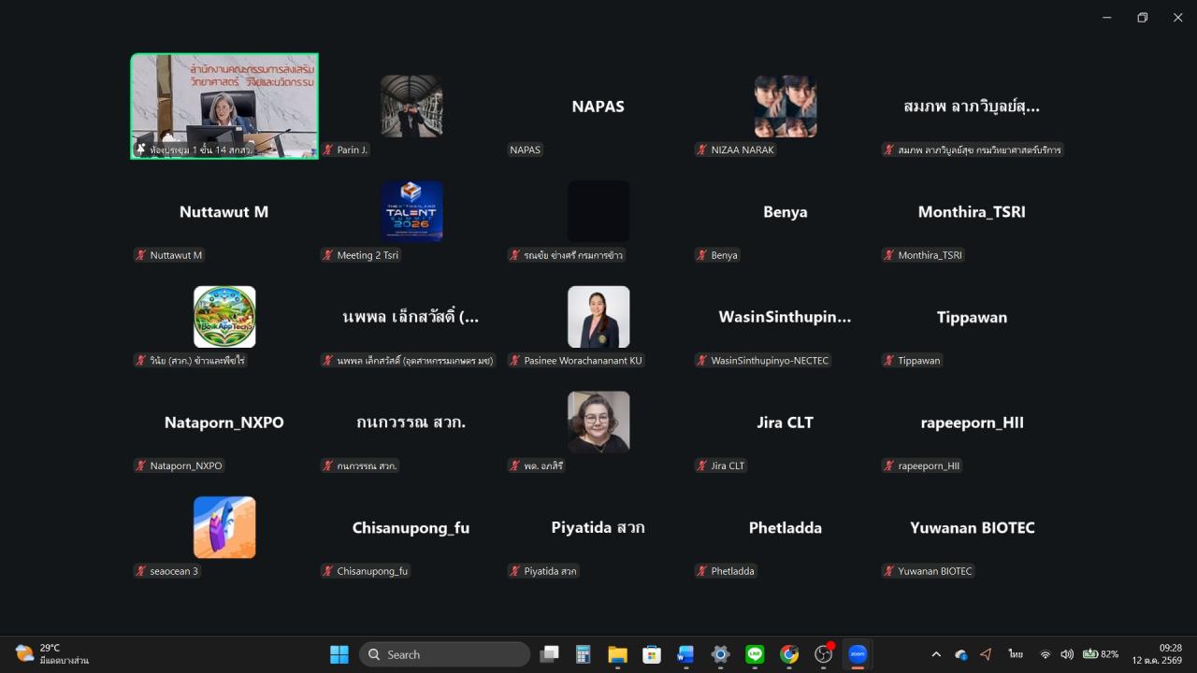Switch the input language indicator
1197x673 pixels.
coord(1016,654)
